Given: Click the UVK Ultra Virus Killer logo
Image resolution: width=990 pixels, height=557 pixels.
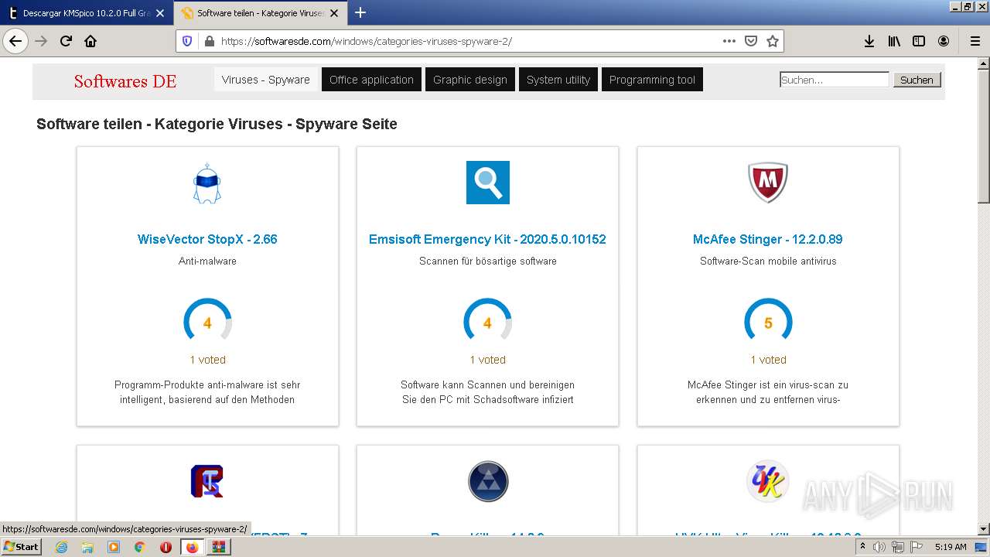Looking at the screenshot, I should coord(768,481).
